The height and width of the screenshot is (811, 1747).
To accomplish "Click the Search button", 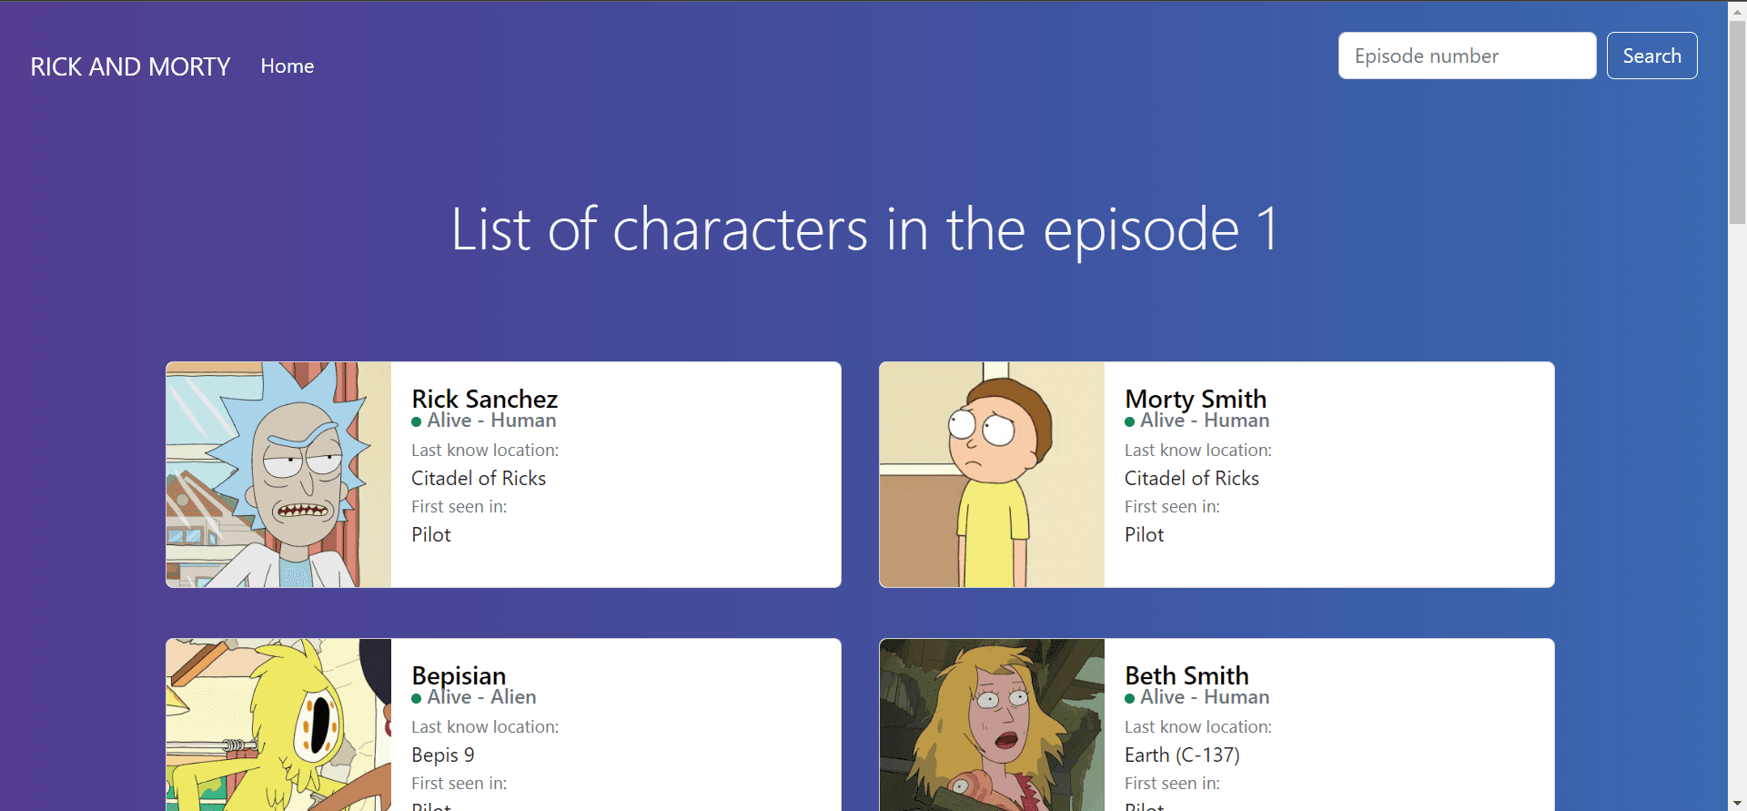I will (x=1651, y=56).
